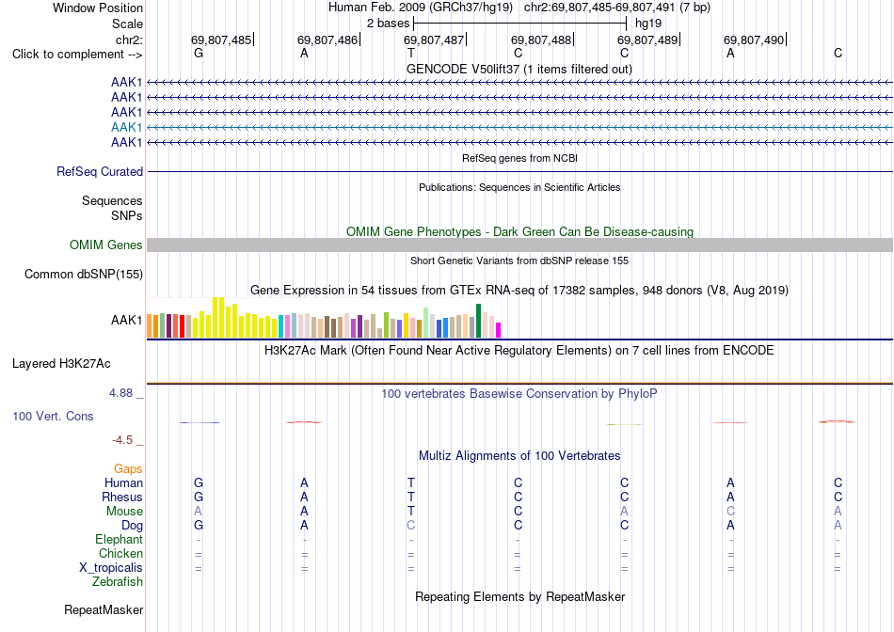Select the Zebrafish species label
Image resolution: width=894 pixels, height=632 pixels.
[118, 582]
